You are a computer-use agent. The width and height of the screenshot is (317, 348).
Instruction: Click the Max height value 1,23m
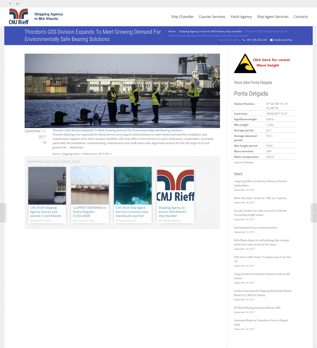pos(270,125)
